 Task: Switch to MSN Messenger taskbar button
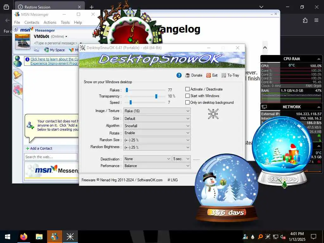[54, 237]
